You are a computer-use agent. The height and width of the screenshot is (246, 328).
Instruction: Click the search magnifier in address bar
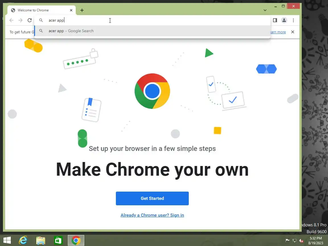(x=41, y=20)
